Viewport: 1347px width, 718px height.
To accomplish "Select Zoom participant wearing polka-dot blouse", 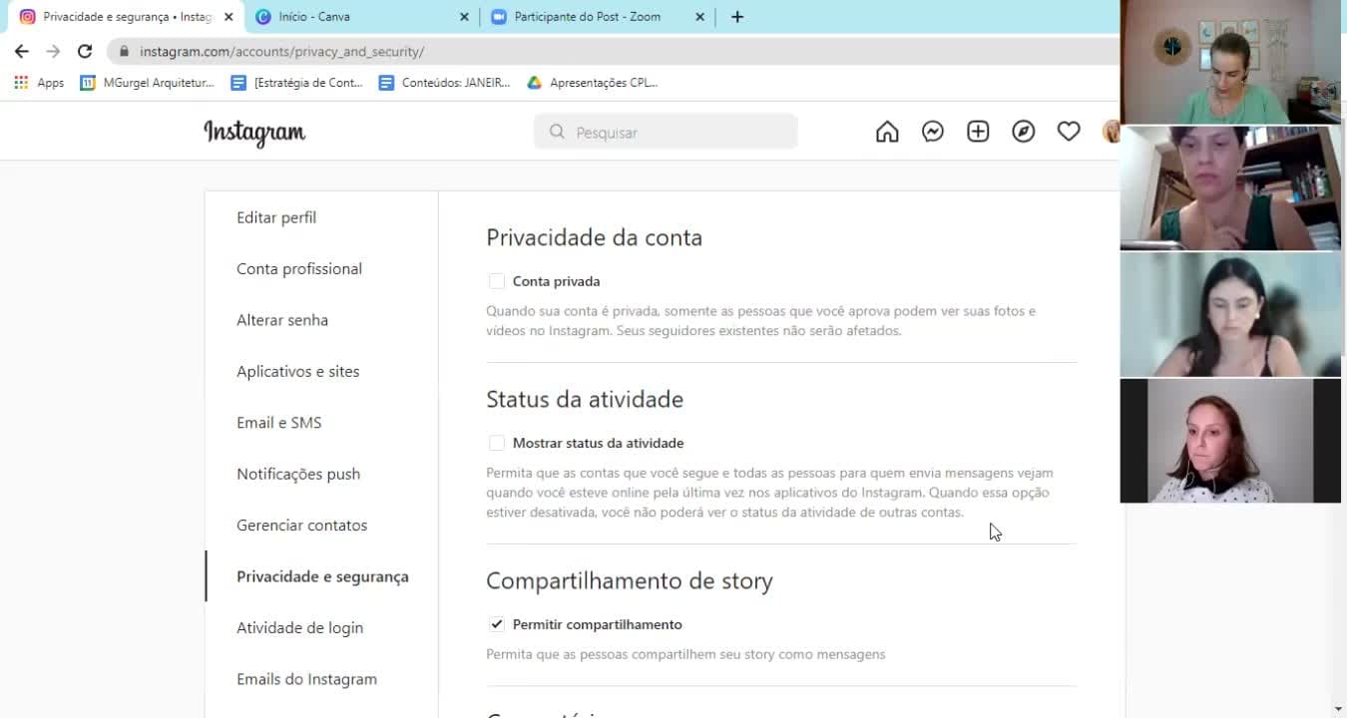I will (x=1230, y=441).
